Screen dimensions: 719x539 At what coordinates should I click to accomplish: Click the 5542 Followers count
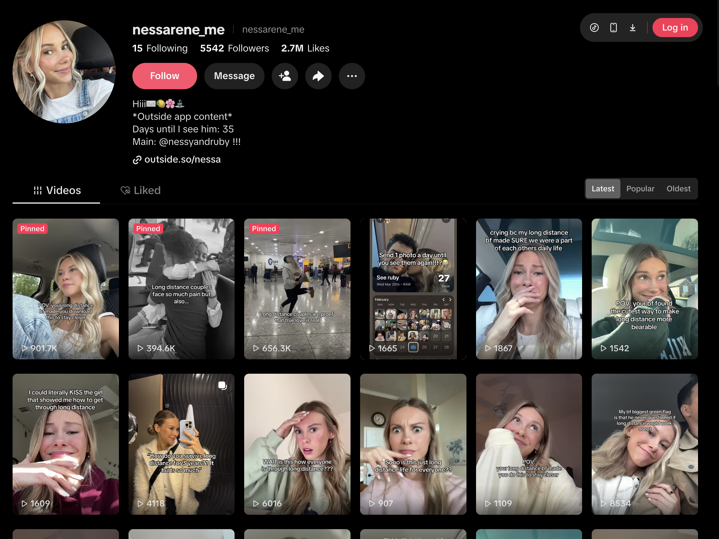[x=234, y=49]
